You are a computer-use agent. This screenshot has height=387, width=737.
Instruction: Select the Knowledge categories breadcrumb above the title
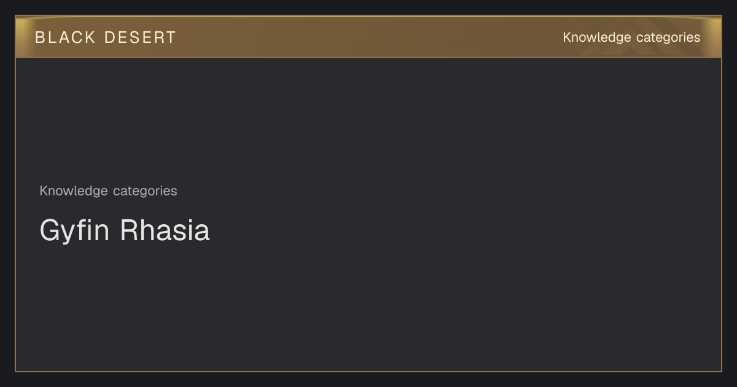108,191
